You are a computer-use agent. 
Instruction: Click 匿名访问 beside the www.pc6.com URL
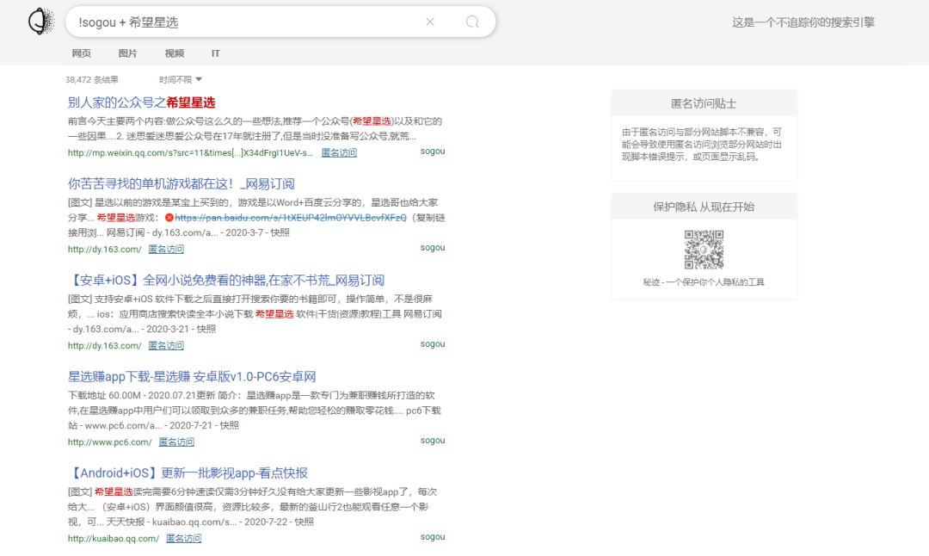(x=176, y=442)
